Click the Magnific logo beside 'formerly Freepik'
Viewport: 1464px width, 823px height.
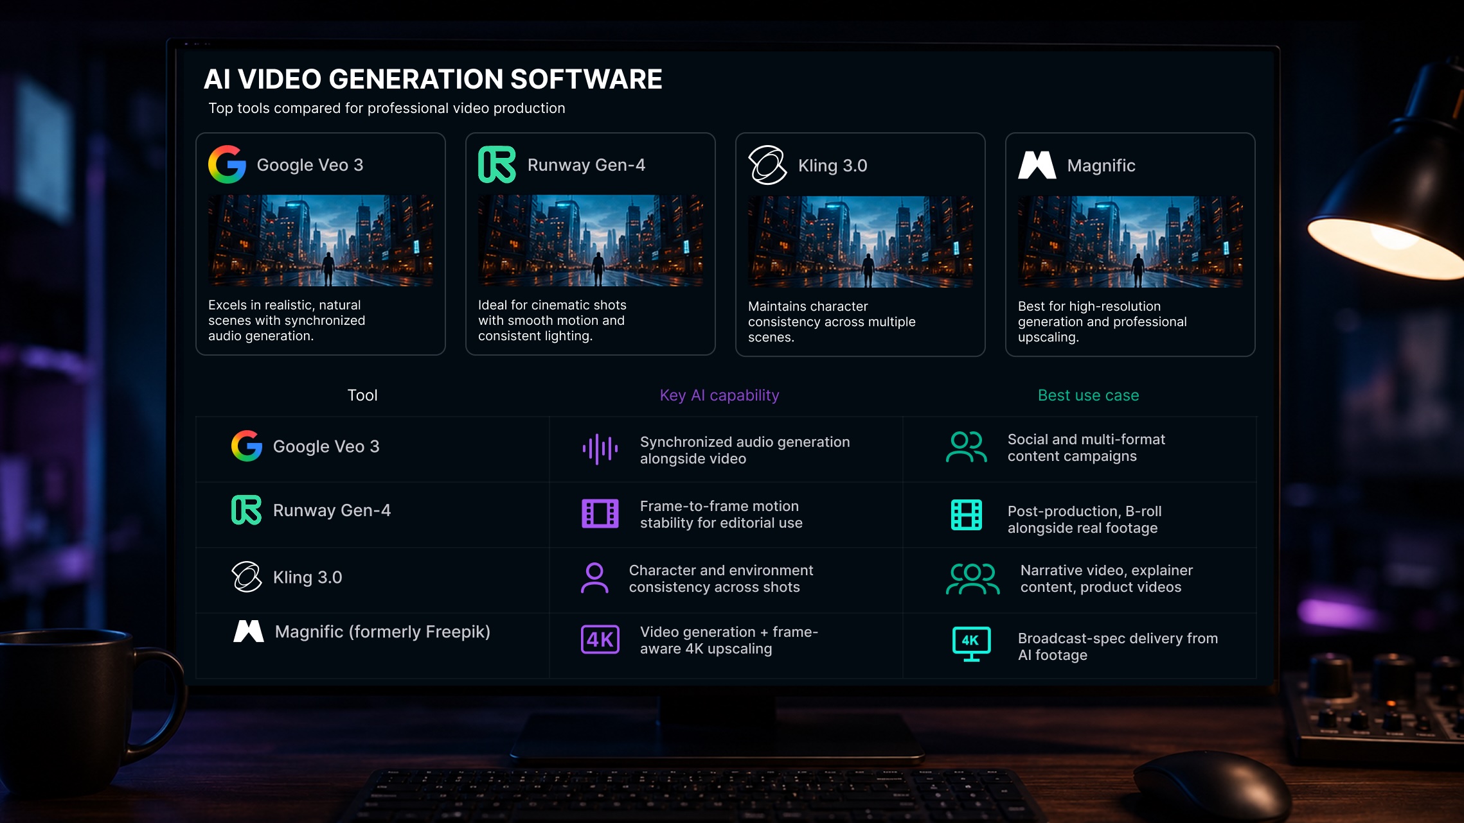pyautogui.click(x=249, y=632)
